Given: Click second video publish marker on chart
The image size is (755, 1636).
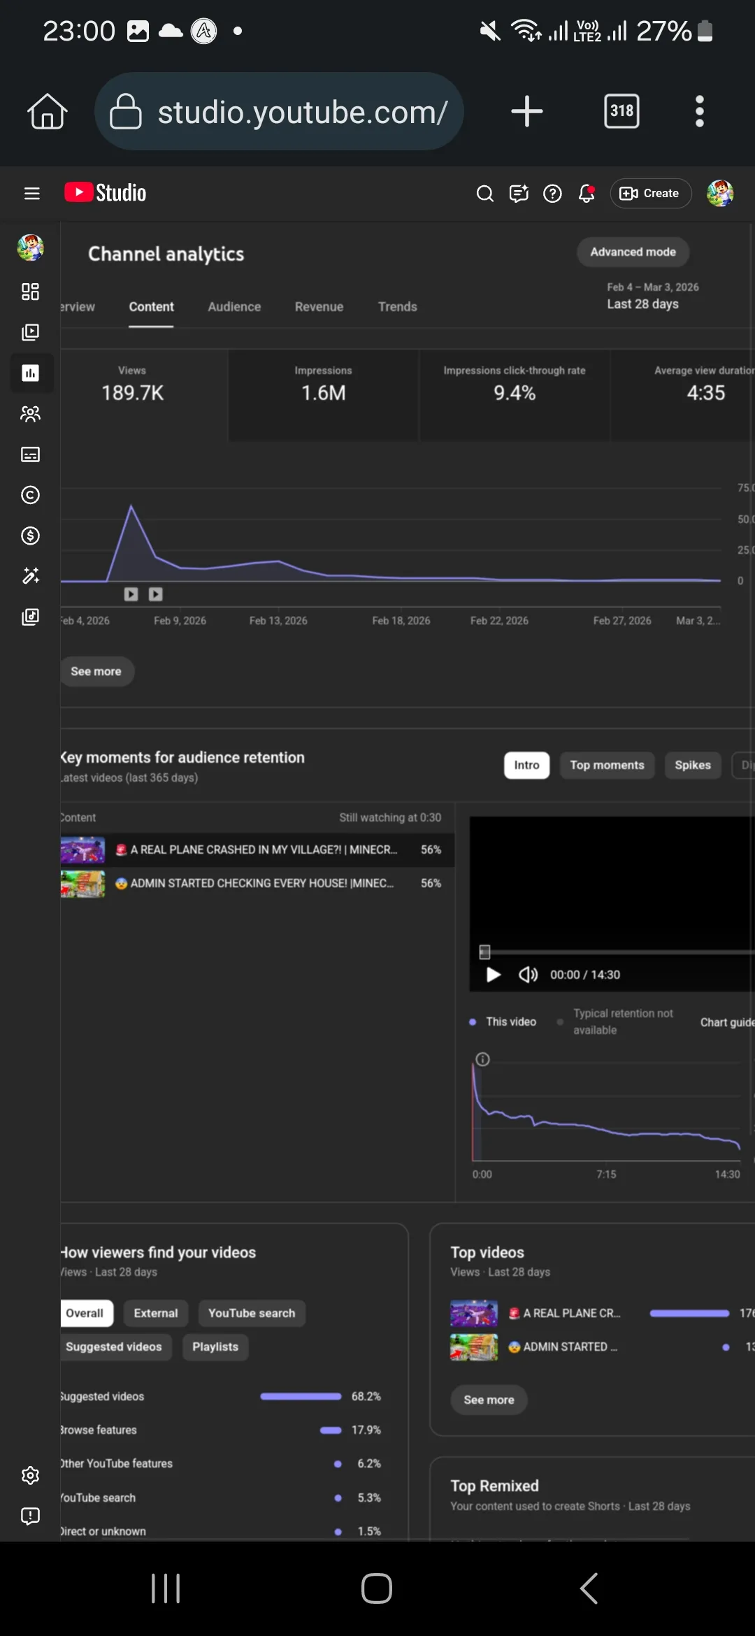Looking at the screenshot, I should (x=156, y=594).
